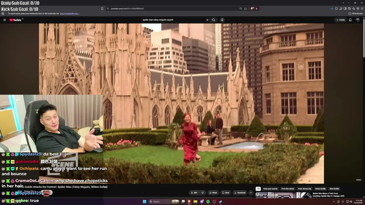Open more actions three-dot menu
Screen dimensions: 365x205
[x=251, y=193]
